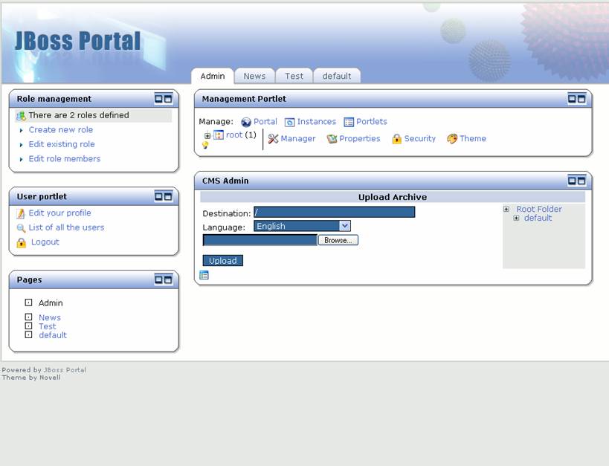Open News in the Pages list
Image resolution: width=609 pixels, height=466 pixels.
50,317
